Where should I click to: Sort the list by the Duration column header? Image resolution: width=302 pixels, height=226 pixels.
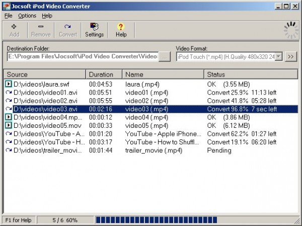tap(104, 74)
